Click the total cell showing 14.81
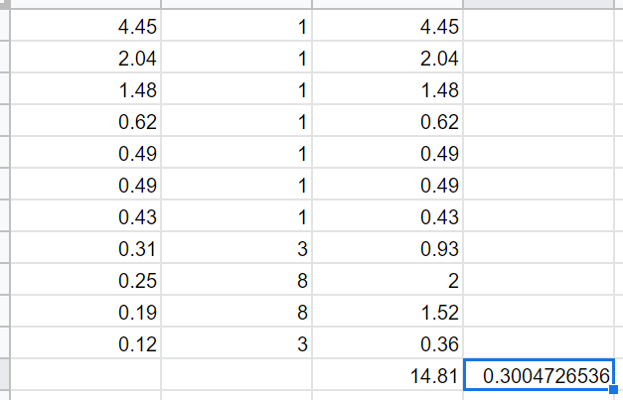The image size is (623, 400). pos(388,375)
